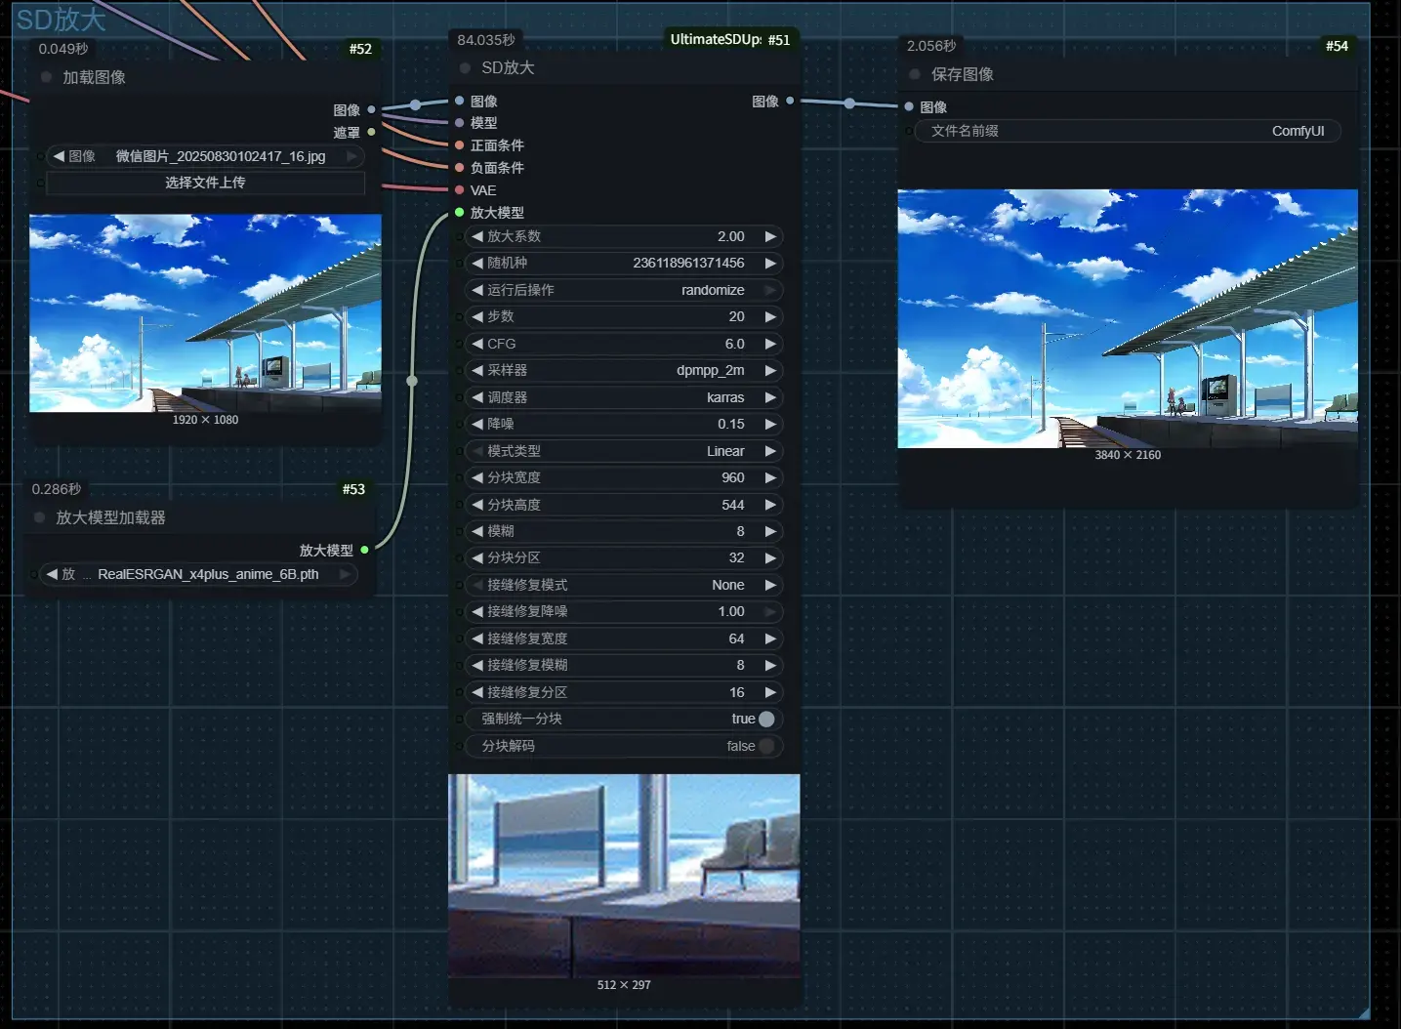This screenshot has height=1029, width=1401.
Task: Click the green 放大模型 input socket on SD放大
Action: tap(459, 212)
